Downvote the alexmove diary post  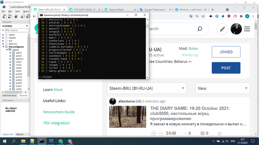pyautogui.click(x=161, y=133)
